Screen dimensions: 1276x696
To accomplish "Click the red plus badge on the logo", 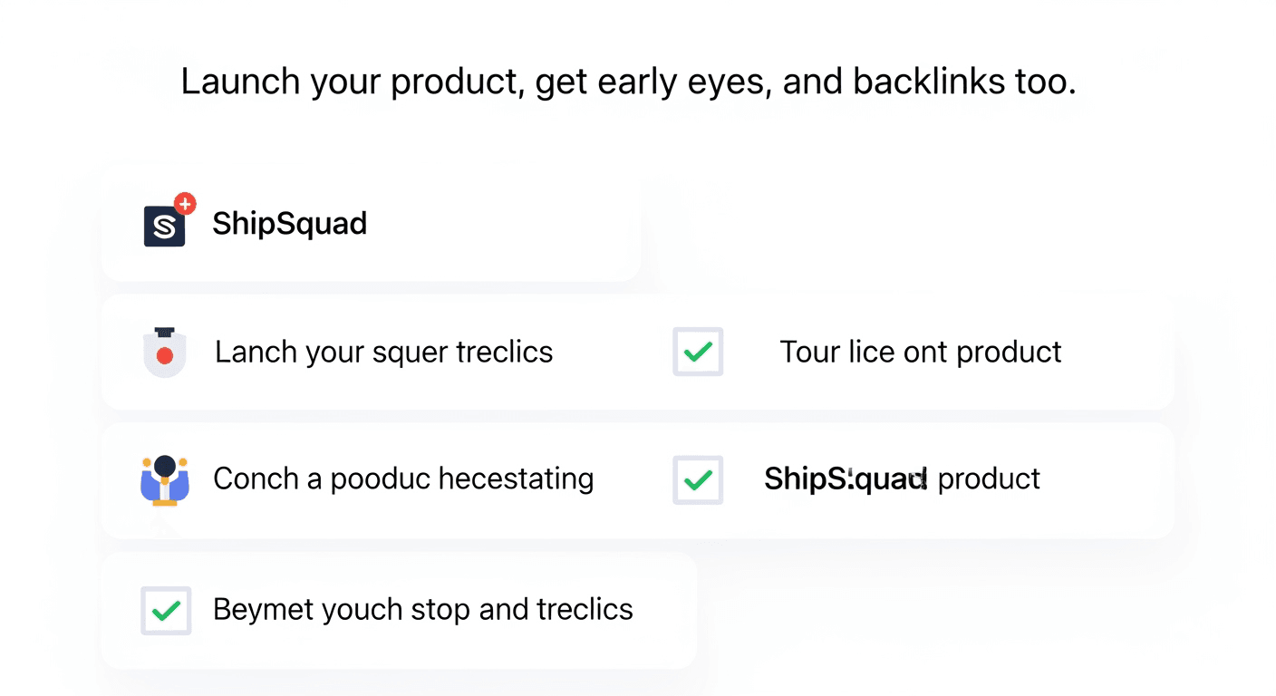I will (185, 203).
